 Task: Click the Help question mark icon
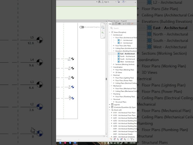(x=123, y=2)
